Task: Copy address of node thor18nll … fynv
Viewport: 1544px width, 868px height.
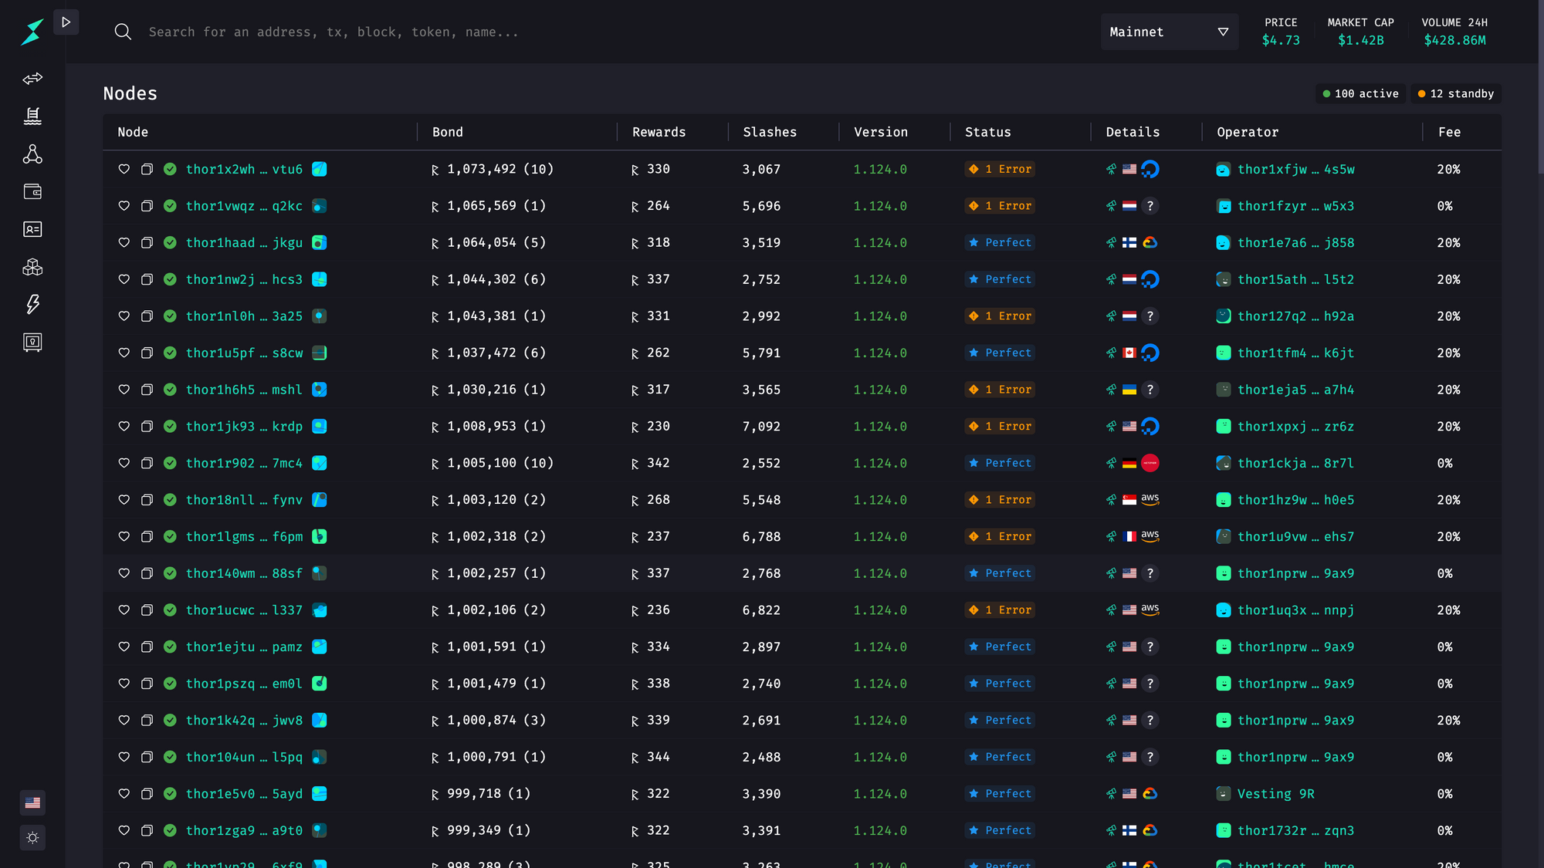Action: pyautogui.click(x=147, y=500)
